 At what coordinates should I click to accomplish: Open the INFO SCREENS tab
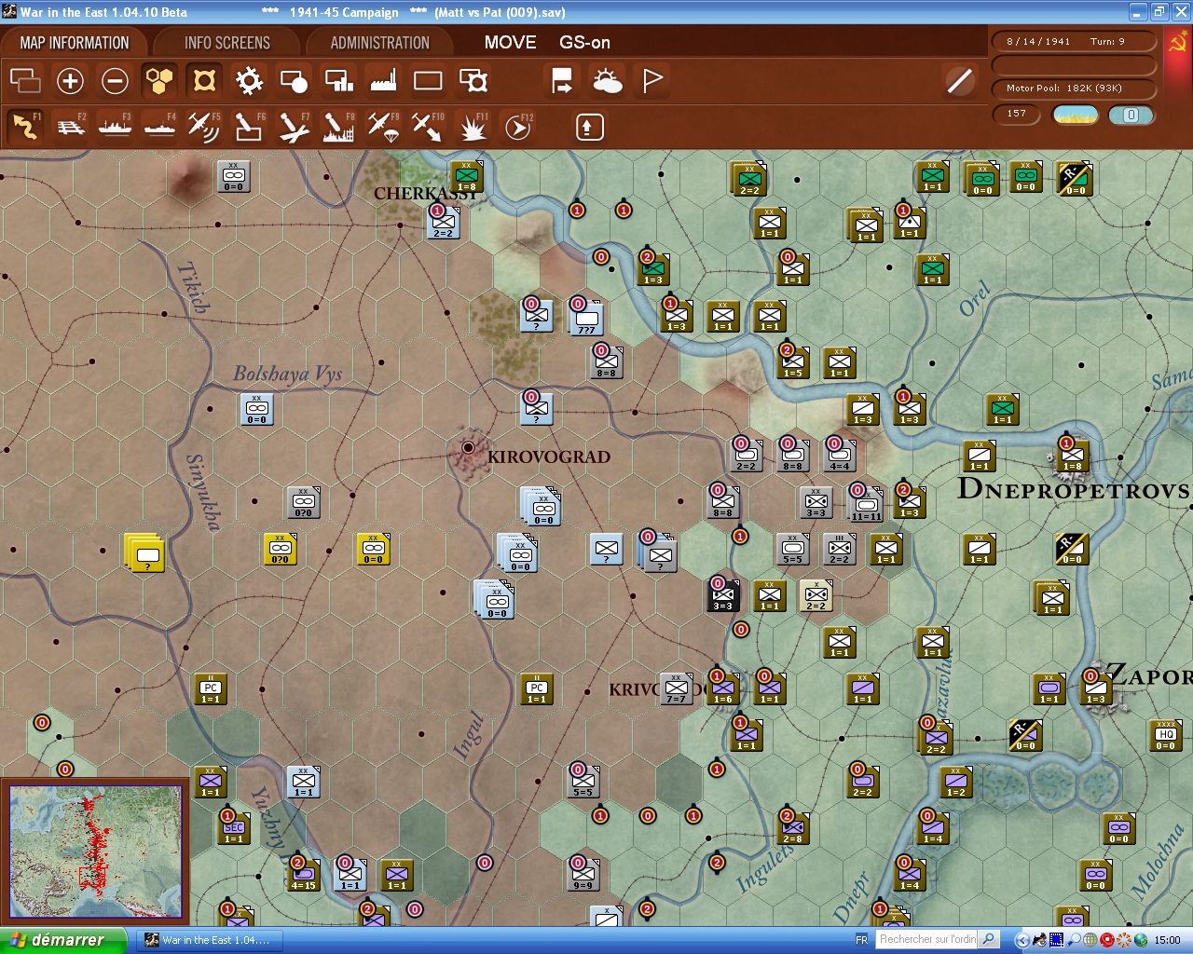point(227,43)
